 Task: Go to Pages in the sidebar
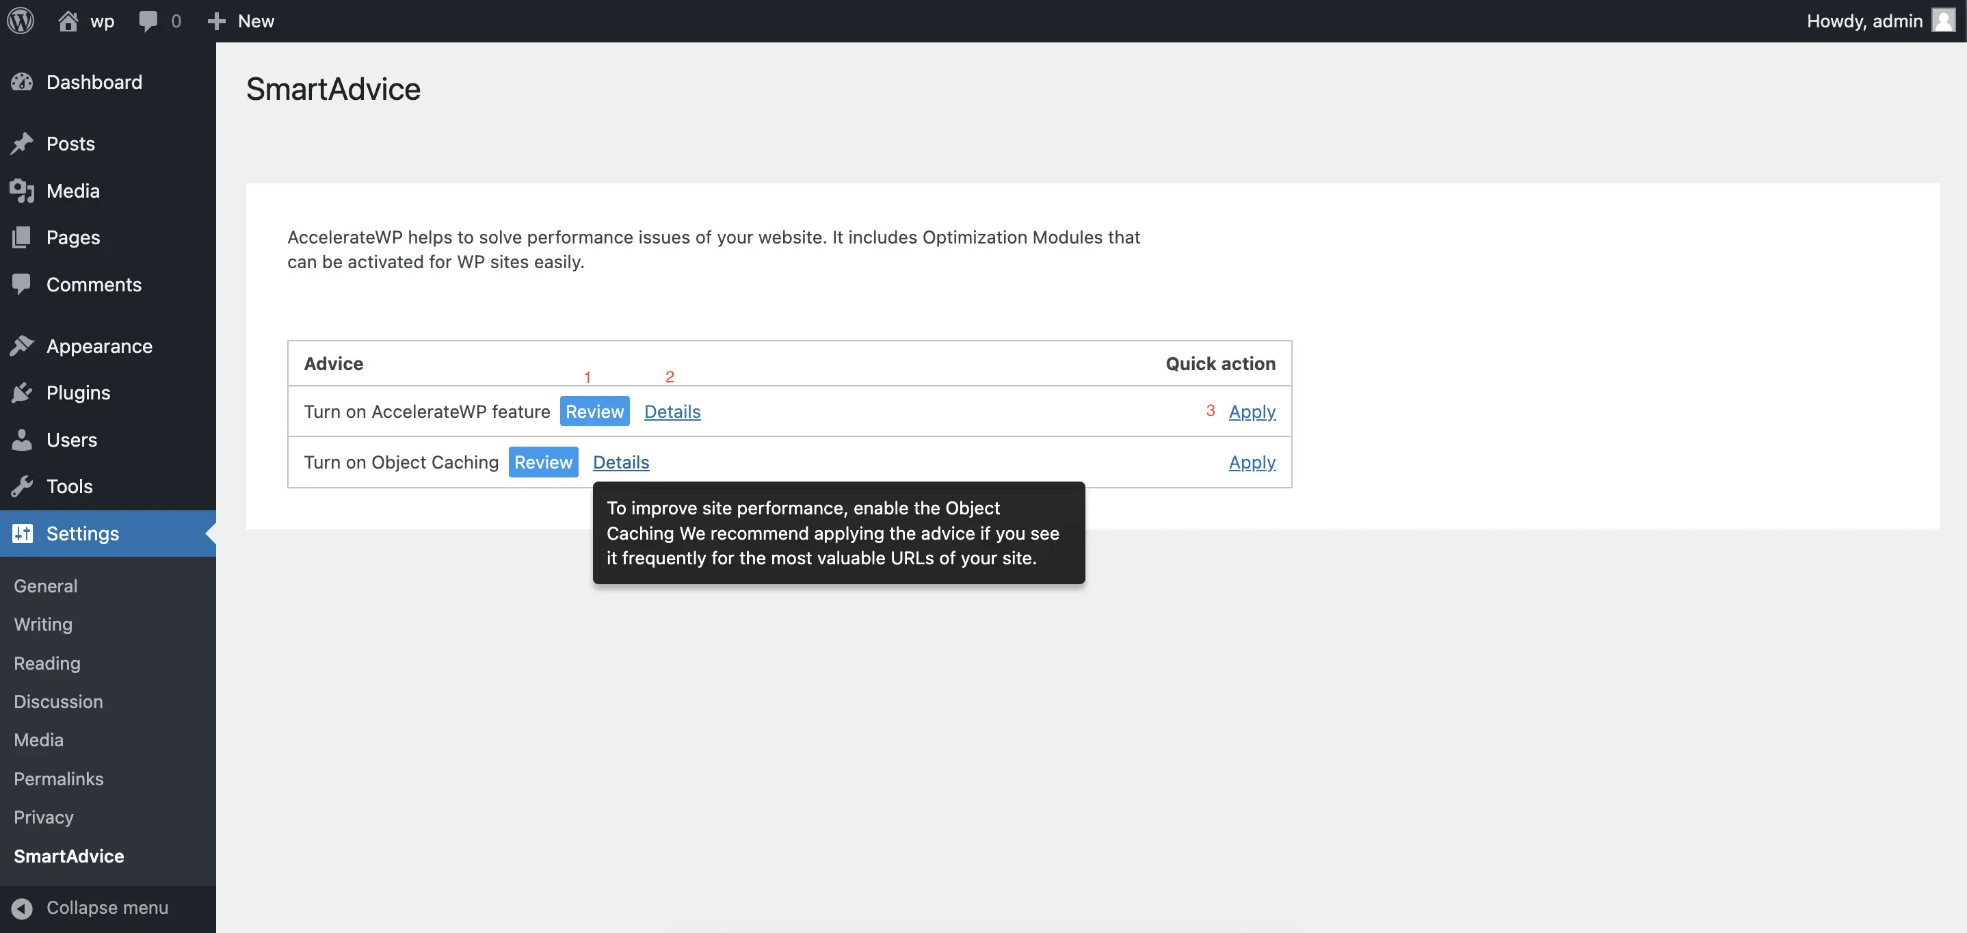click(x=73, y=237)
